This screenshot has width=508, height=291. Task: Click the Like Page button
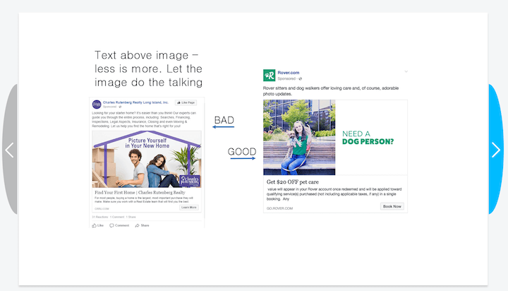click(x=187, y=103)
